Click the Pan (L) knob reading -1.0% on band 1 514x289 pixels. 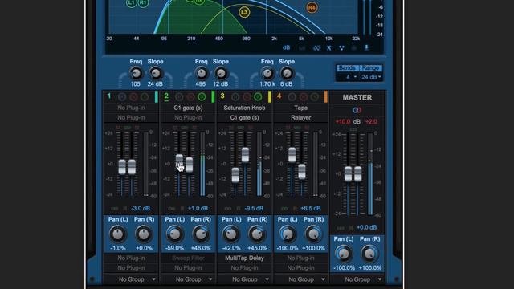click(x=118, y=234)
